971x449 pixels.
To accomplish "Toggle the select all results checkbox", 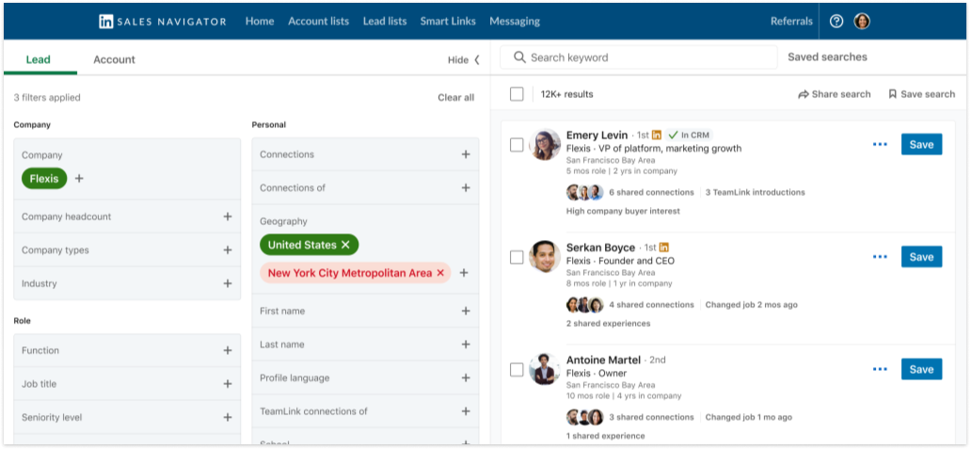I will click(x=517, y=94).
